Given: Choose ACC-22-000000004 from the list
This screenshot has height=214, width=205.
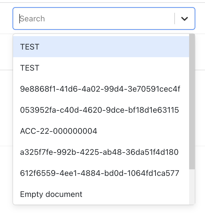Looking at the screenshot, I should coord(59,131).
